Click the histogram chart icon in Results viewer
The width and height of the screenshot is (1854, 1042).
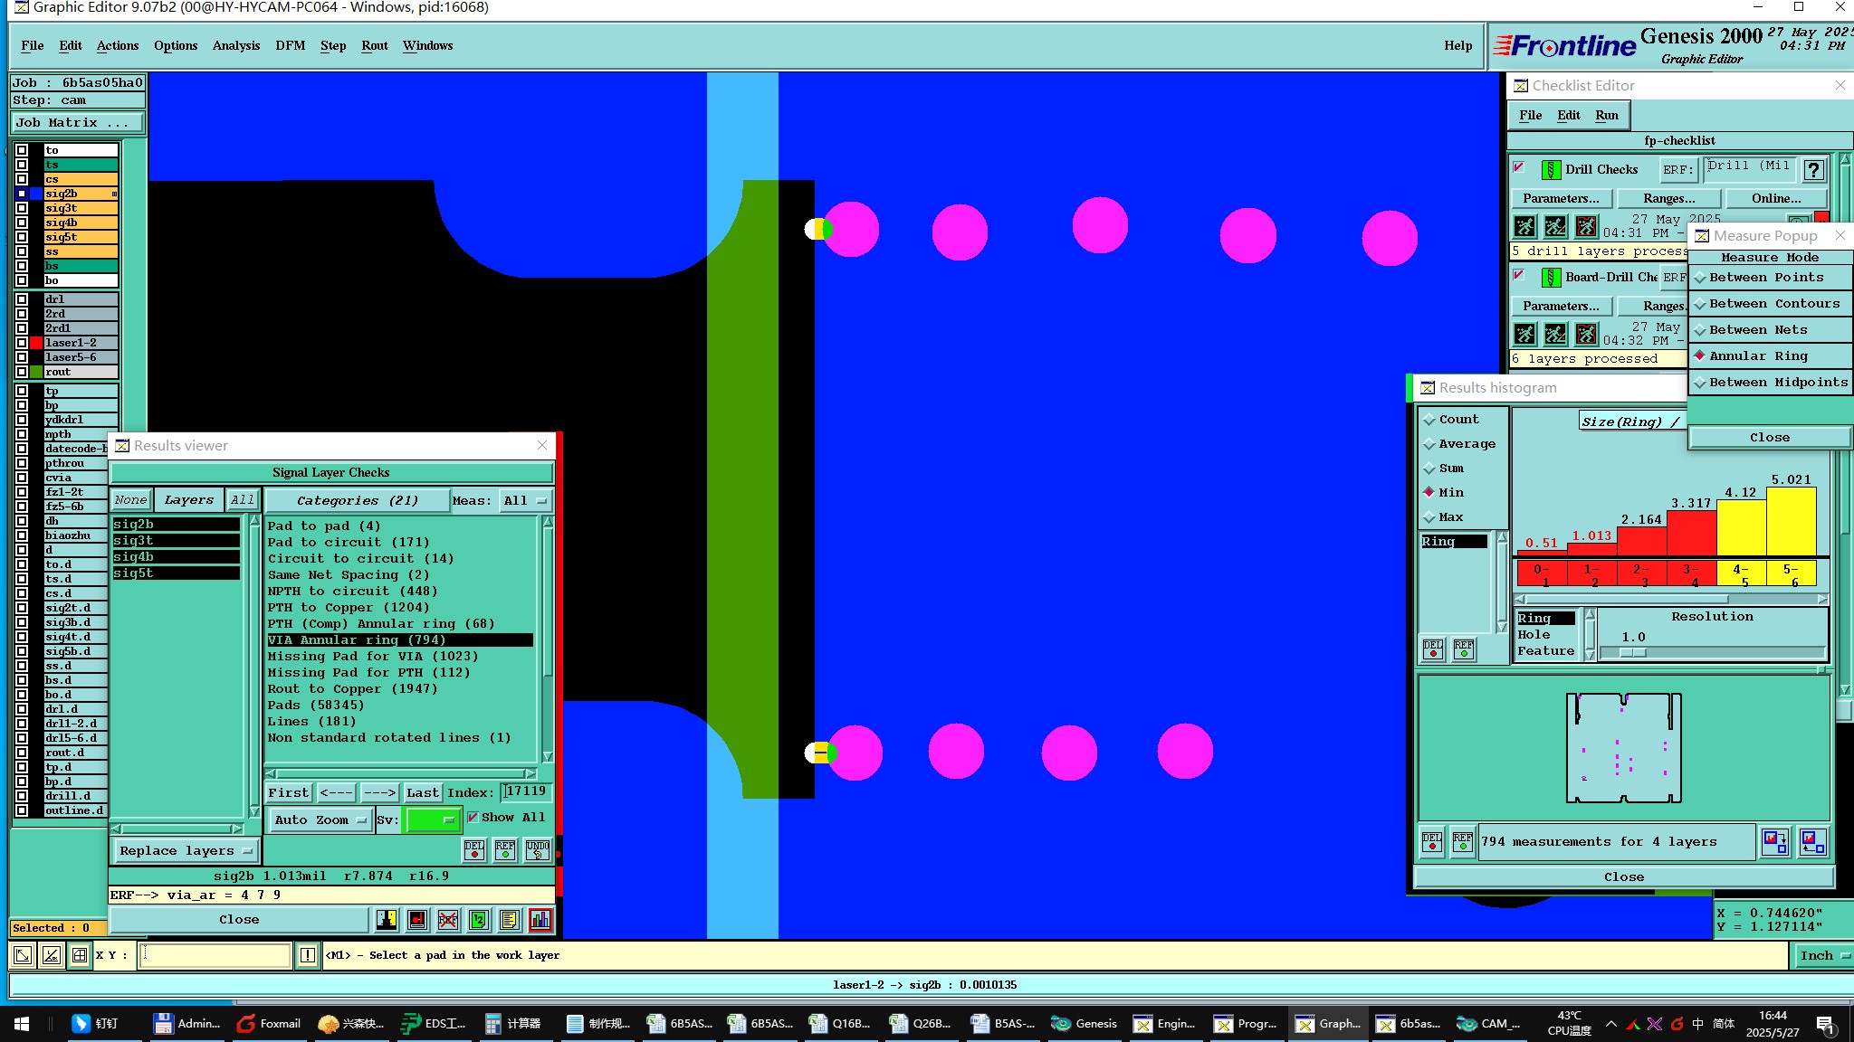[x=540, y=920]
